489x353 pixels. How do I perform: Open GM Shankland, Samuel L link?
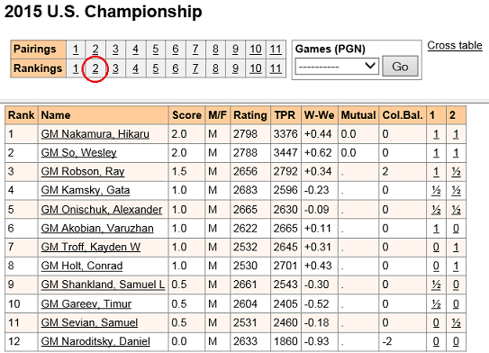coord(103,285)
